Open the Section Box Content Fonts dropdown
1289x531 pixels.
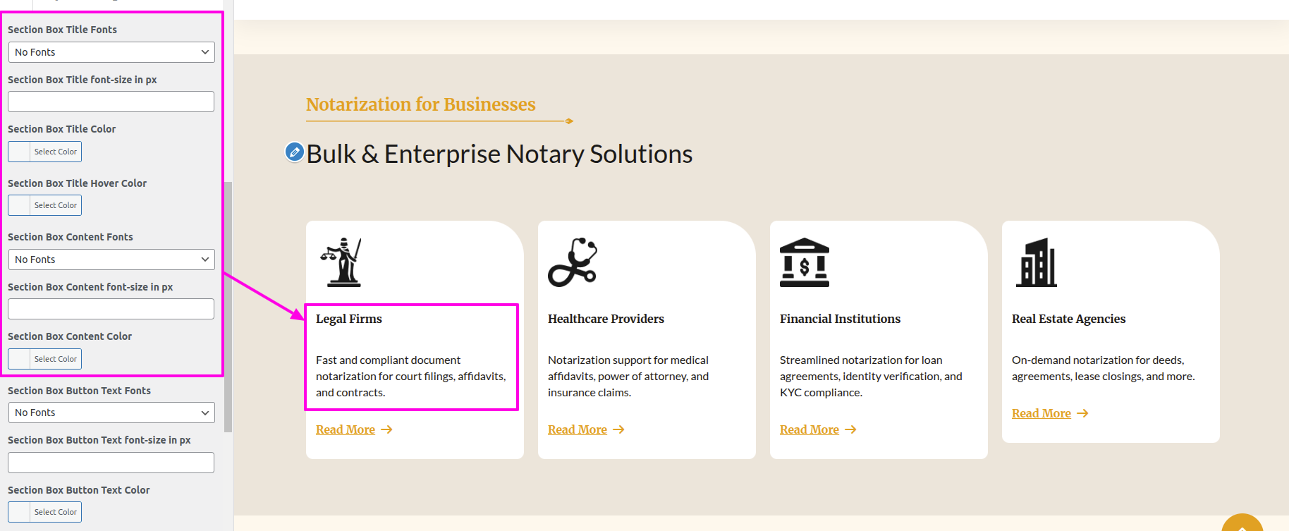111,260
